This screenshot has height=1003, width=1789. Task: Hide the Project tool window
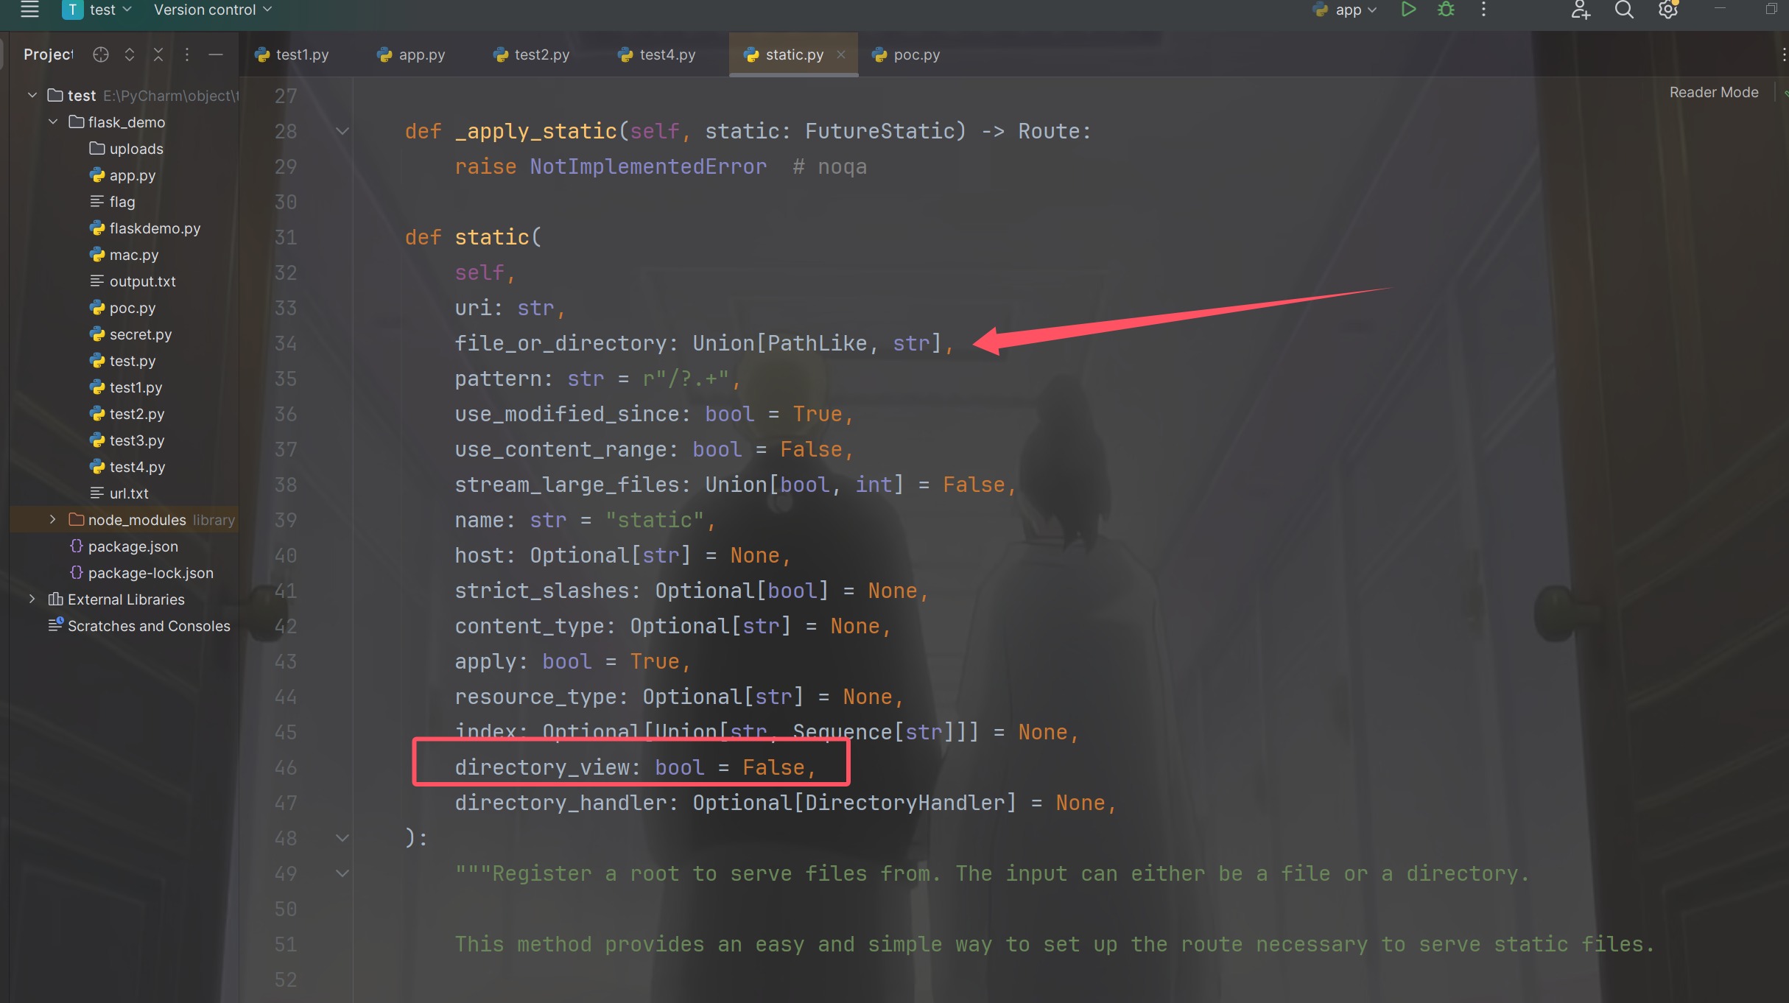(216, 54)
